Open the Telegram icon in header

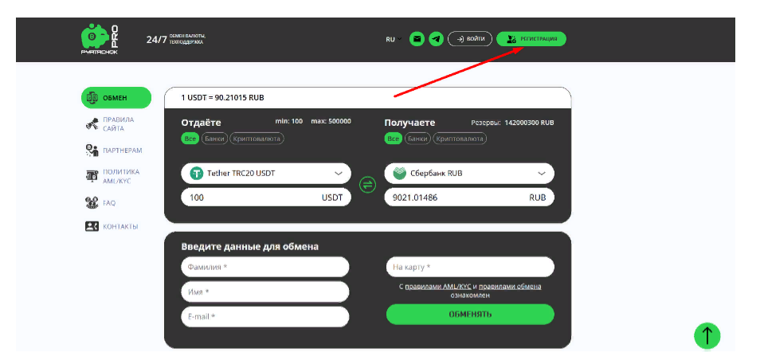point(436,38)
